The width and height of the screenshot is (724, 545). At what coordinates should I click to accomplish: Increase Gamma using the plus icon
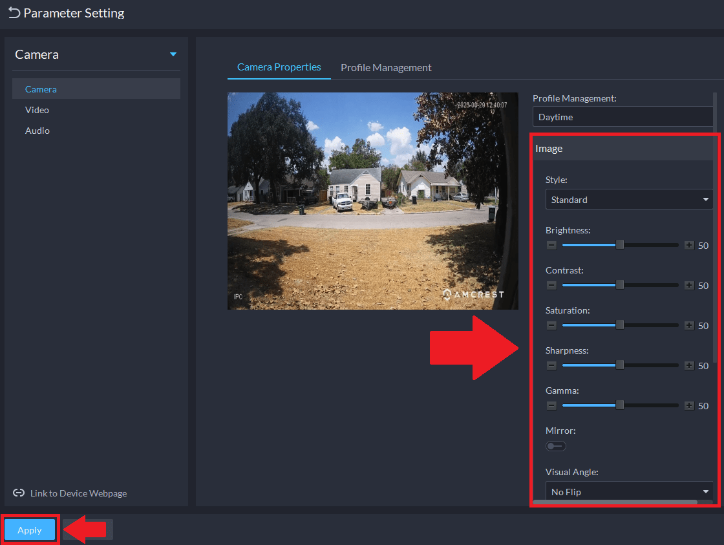[689, 406]
